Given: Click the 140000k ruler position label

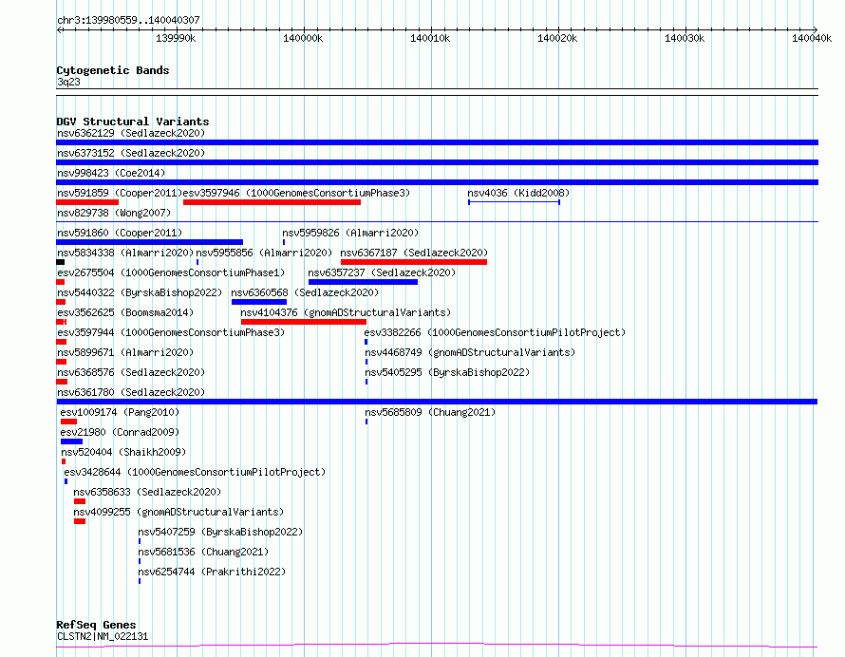Looking at the screenshot, I should tap(303, 38).
